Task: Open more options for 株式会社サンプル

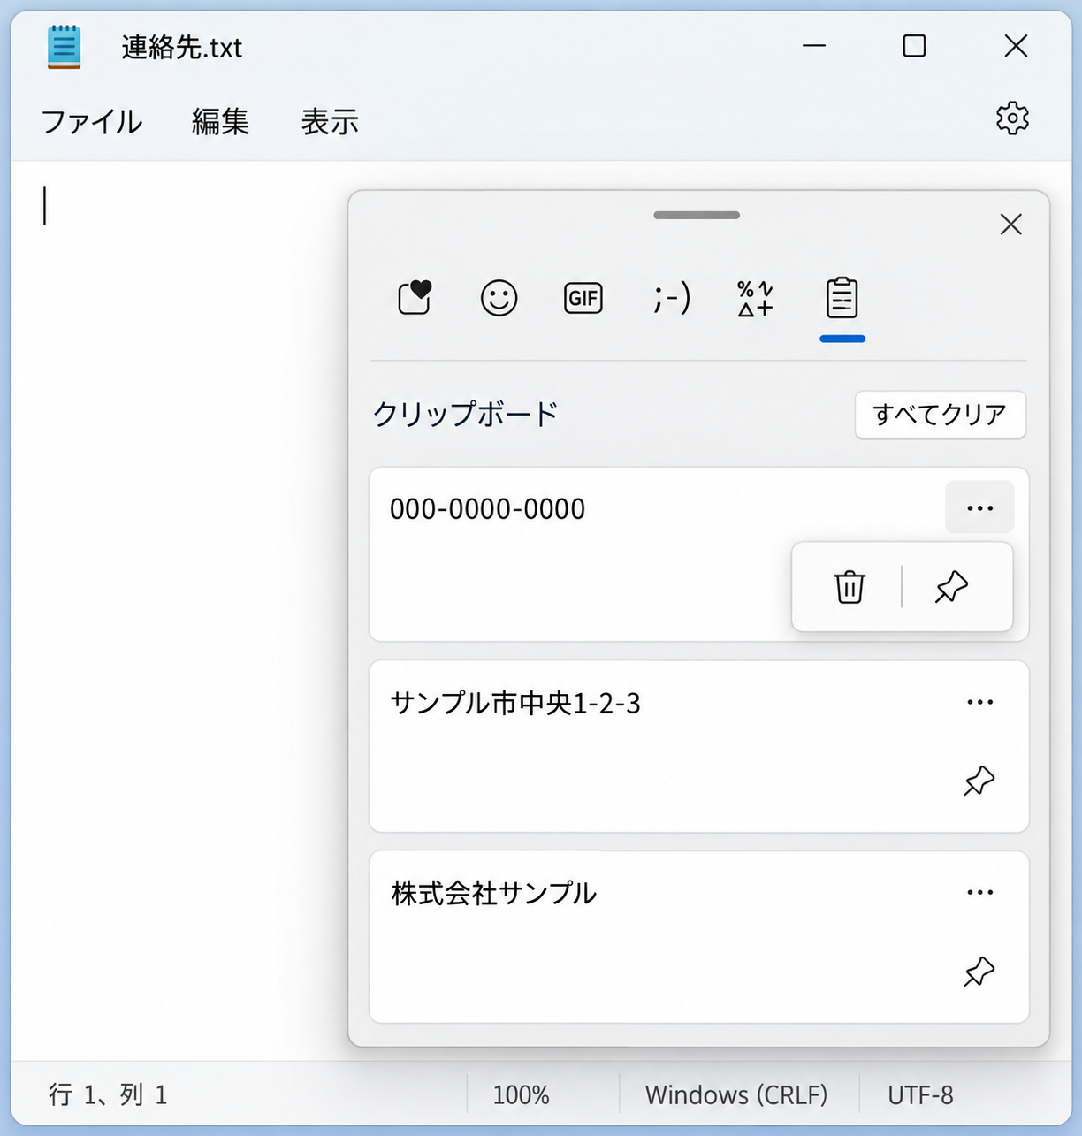Action: [979, 892]
